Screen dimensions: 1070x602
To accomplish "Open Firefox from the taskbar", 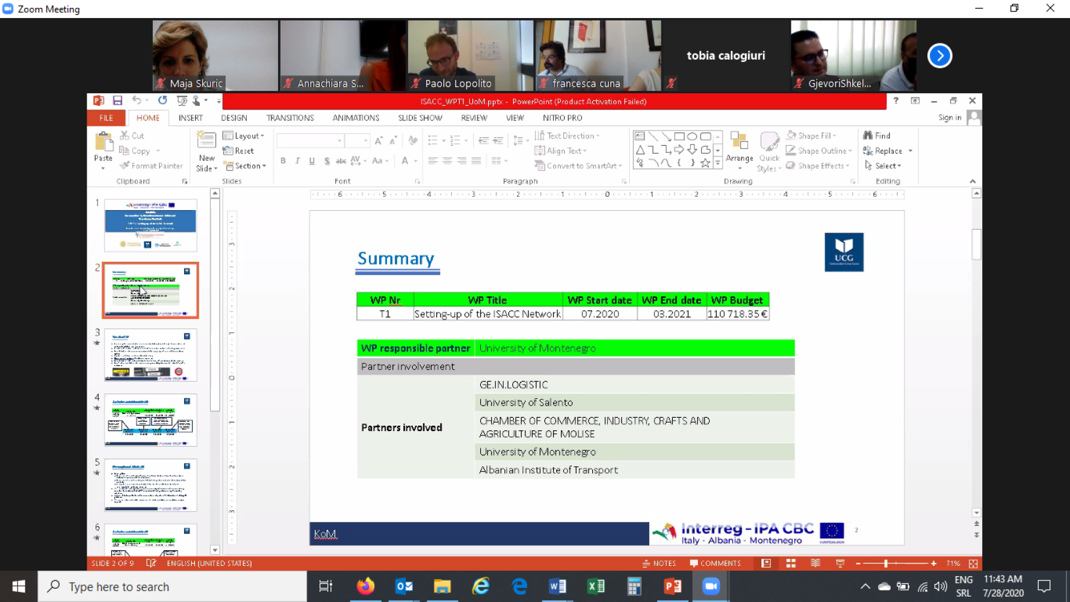I will coord(365,586).
